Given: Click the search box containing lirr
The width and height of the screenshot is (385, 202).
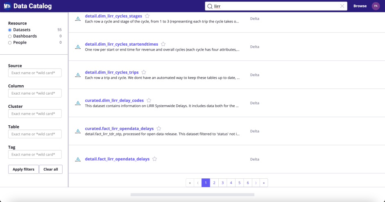Looking at the screenshot, I should [276, 7].
